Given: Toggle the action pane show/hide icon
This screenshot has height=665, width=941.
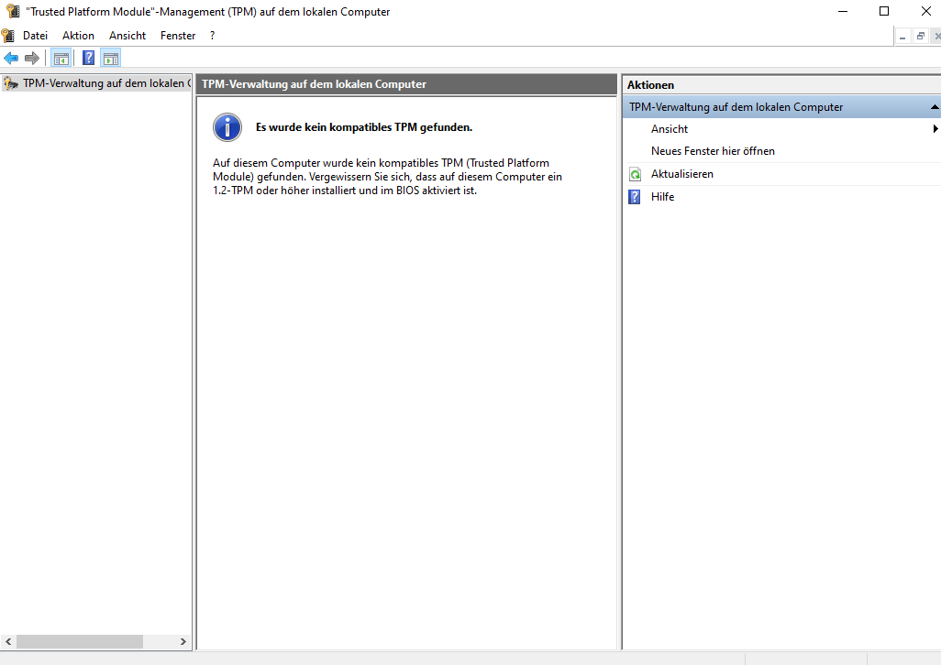Looking at the screenshot, I should [111, 58].
